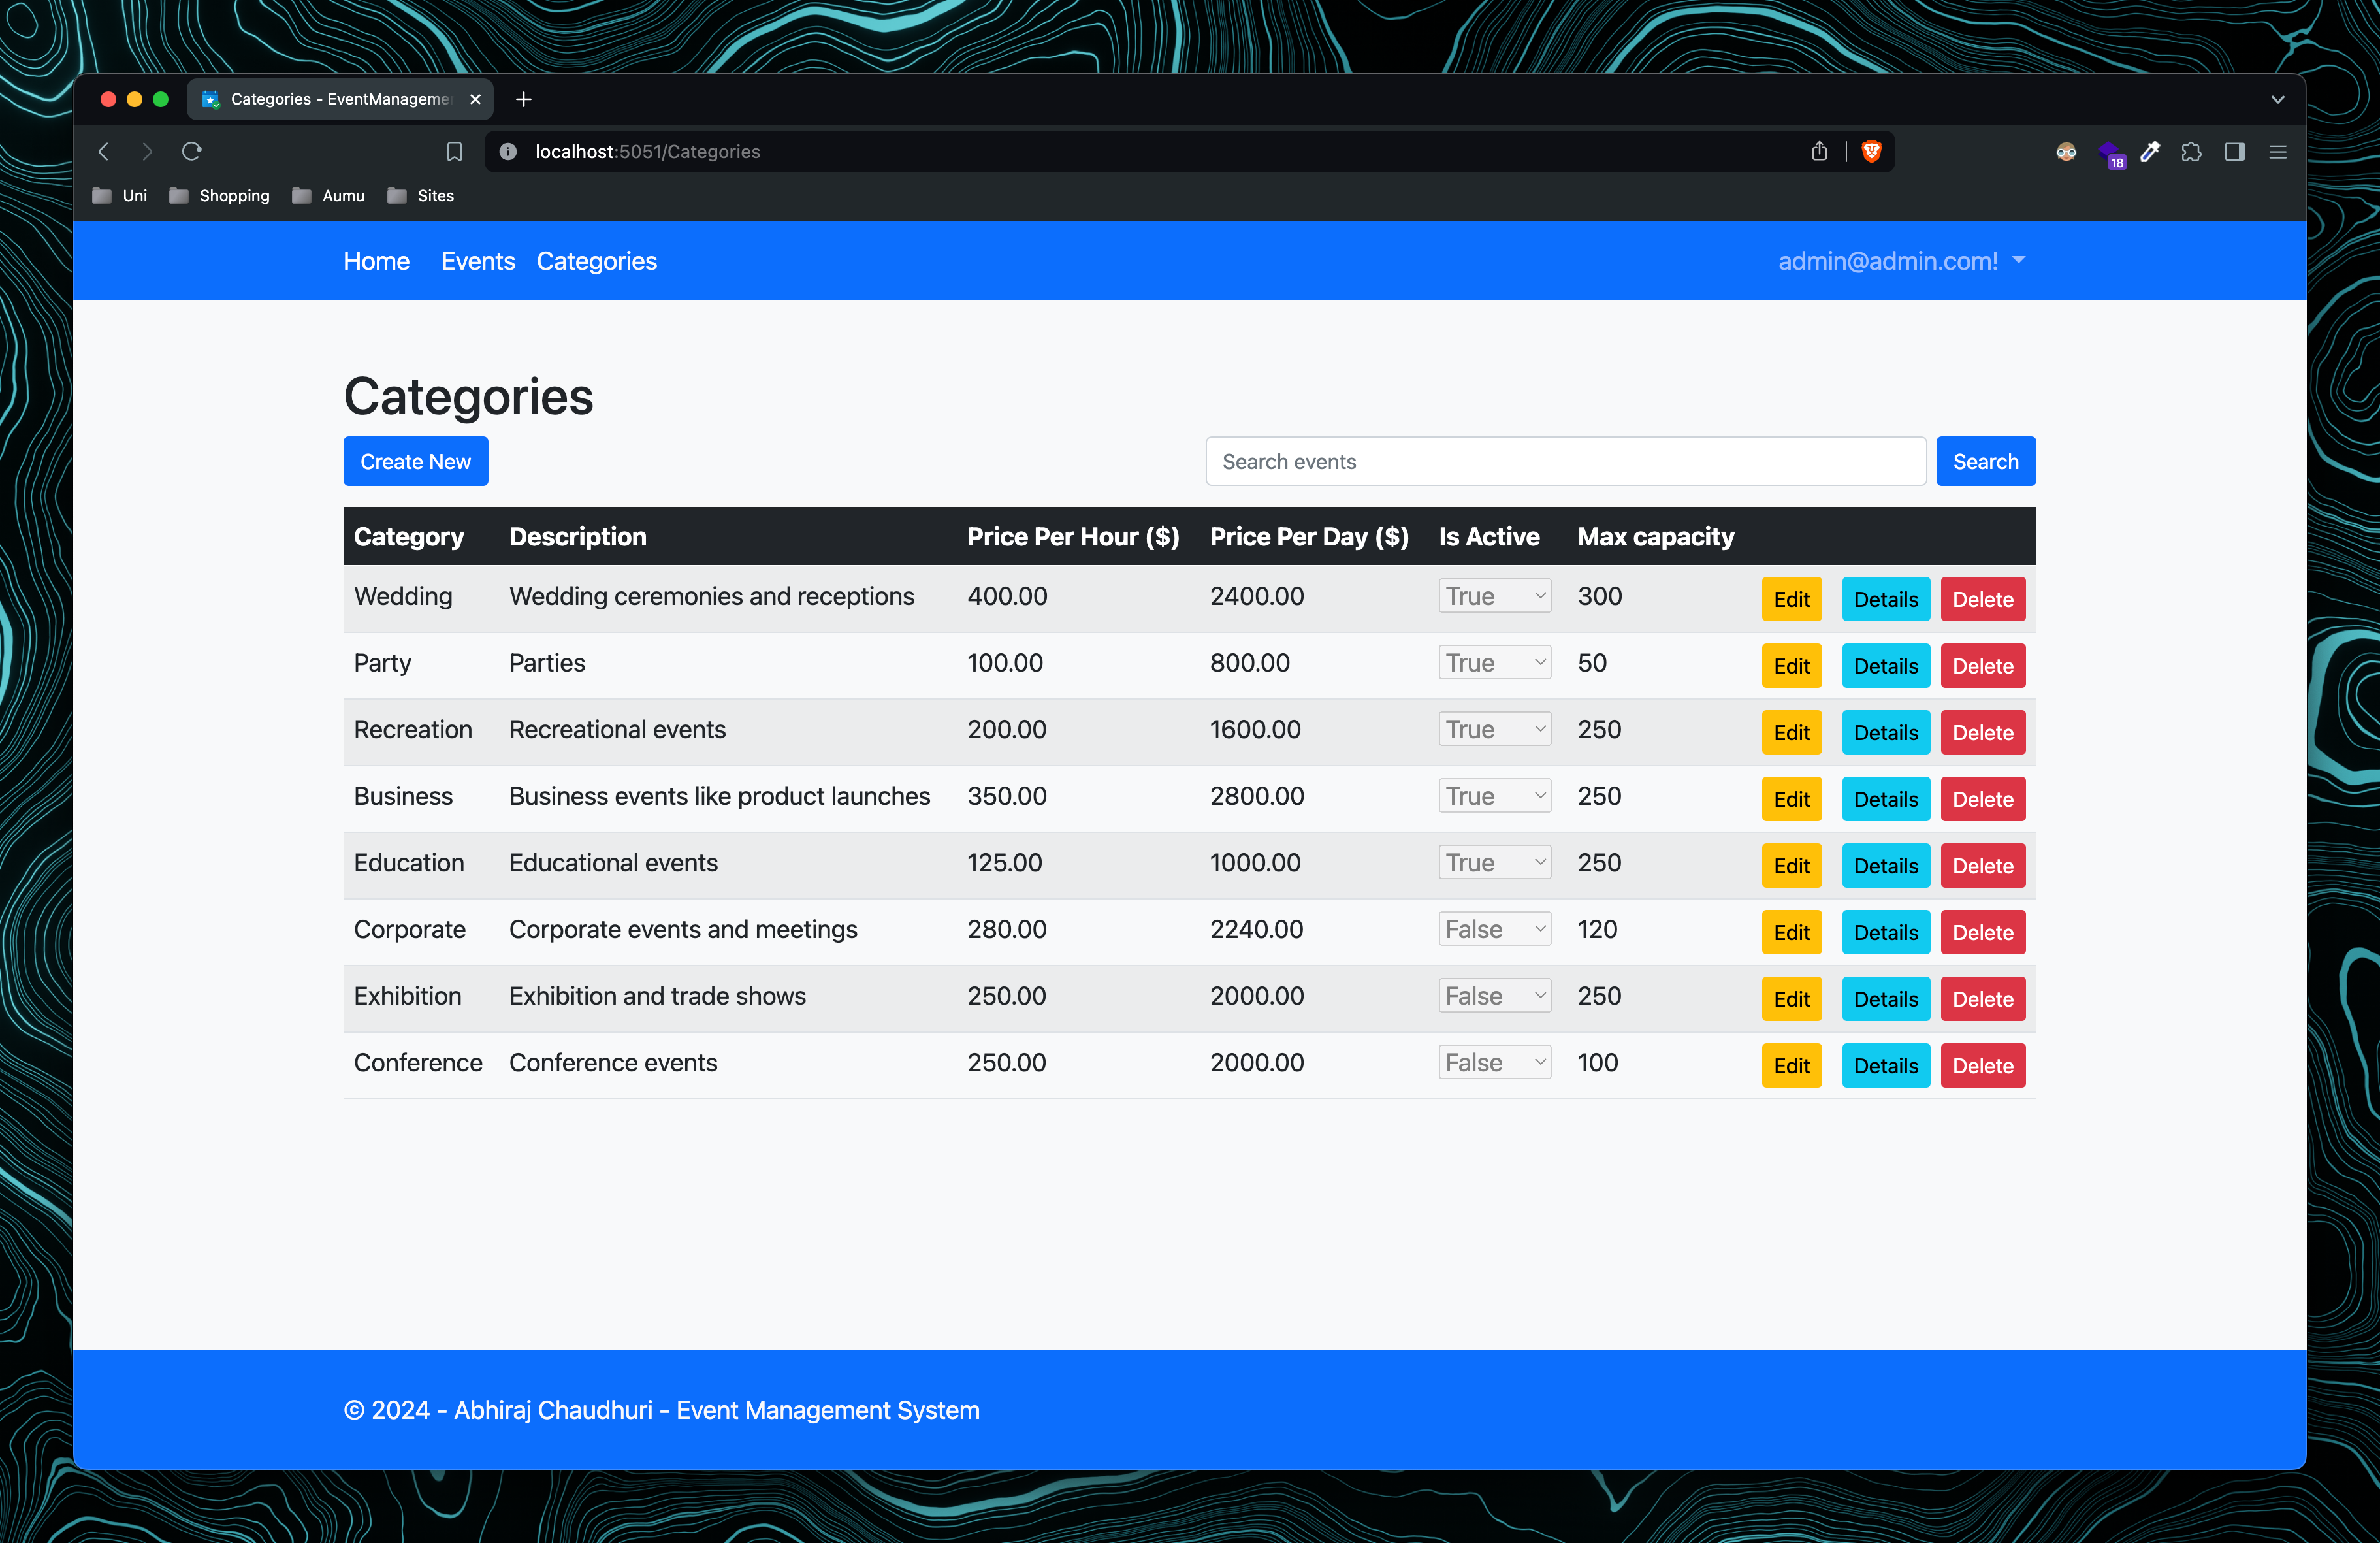Go back with the back arrow

pos(103,151)
